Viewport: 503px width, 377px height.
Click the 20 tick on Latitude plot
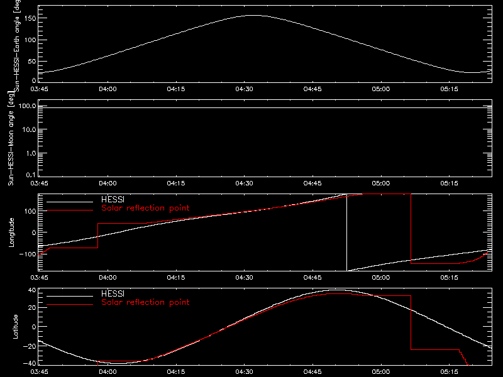pos(32,308)
